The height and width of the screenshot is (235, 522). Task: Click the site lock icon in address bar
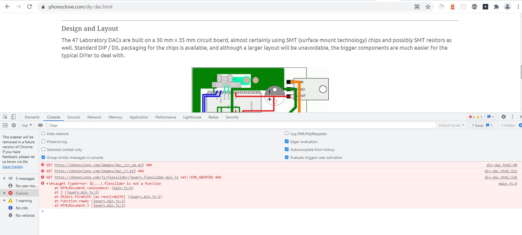43,7
